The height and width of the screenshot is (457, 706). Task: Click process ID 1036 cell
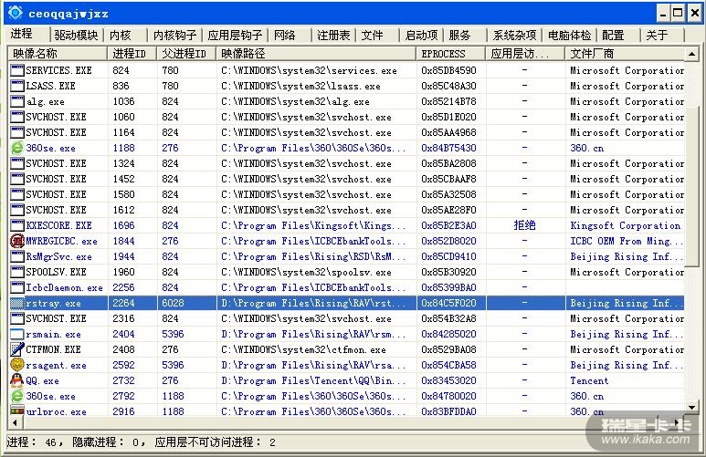124,101
